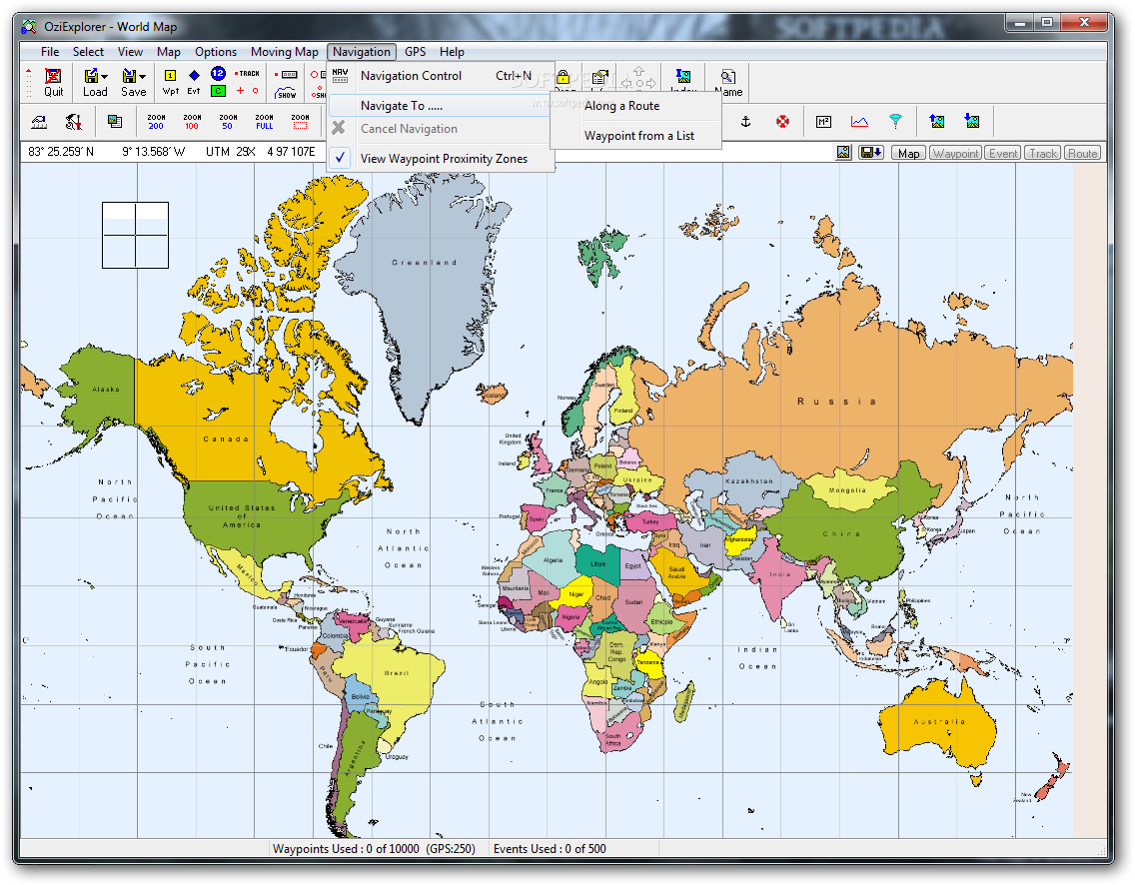This screenshot has height=885, width=1135.
Task: Click the Events Used status text
Action: tap(550, 849)
